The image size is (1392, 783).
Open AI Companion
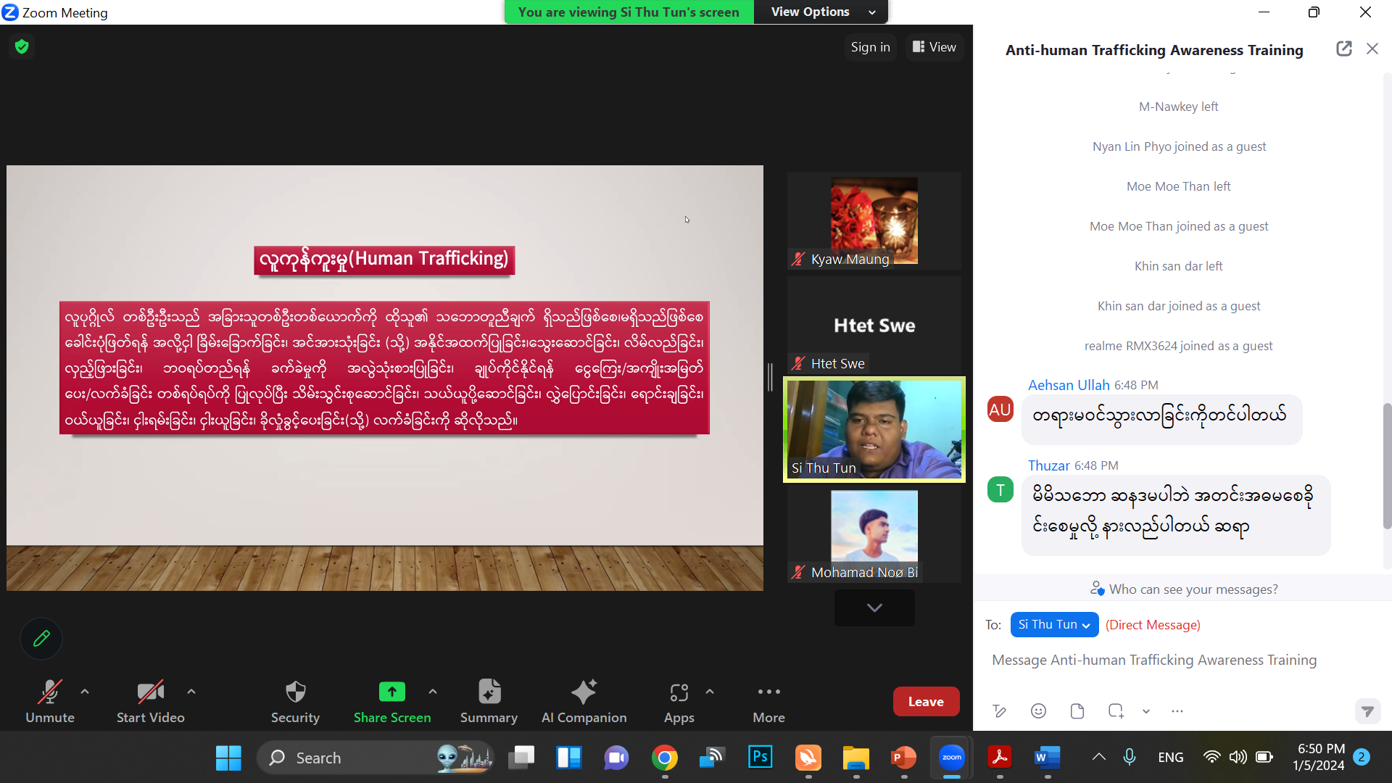pyautogui.click(x=584, y=701)
